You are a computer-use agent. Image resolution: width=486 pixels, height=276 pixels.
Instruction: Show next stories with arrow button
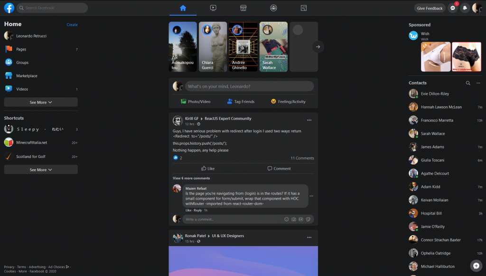(x=318, y=46)
